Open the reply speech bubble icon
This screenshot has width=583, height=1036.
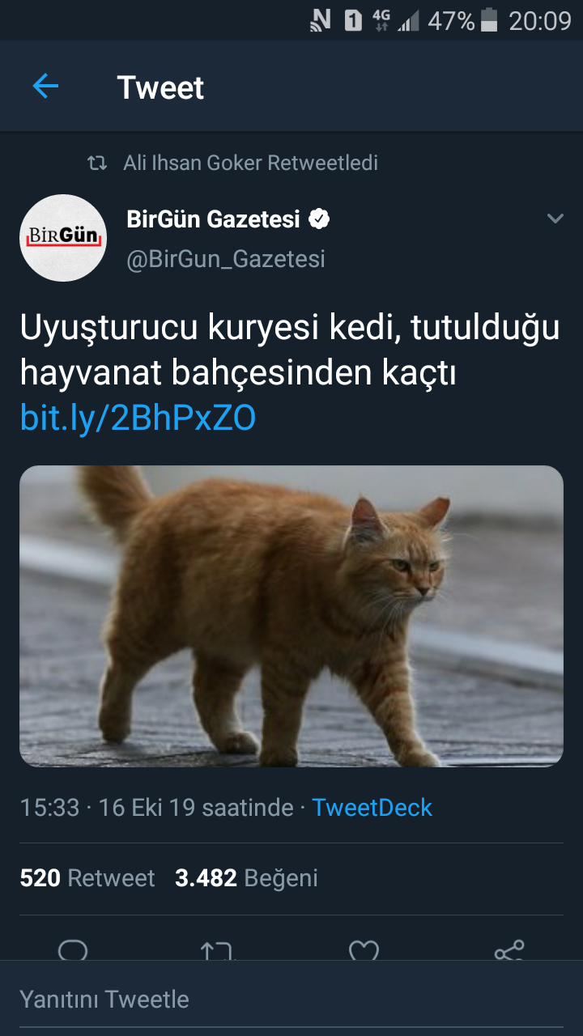tap(73, 950)
